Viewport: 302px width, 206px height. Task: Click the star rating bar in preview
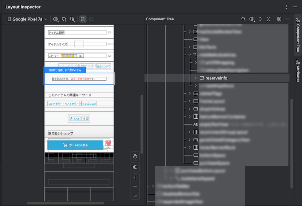(x=69, y=56)
